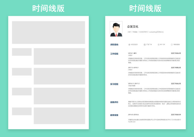Viewport: 194px width, 137px height.
Task: Click the location icon beside 广东广州
Action: (x=145, y=45)
